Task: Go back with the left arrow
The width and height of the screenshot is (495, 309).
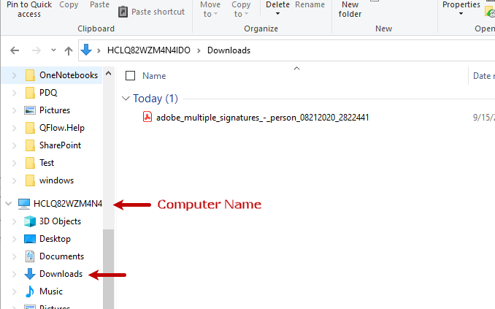Action: (15, 50)
